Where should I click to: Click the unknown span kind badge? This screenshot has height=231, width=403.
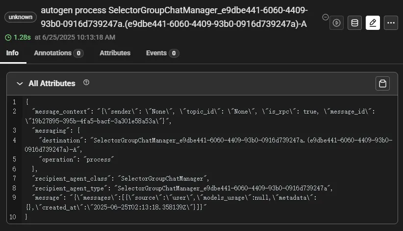[21, 17]
